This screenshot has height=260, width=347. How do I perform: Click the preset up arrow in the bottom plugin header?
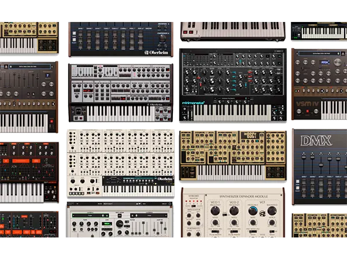point(137,204)
